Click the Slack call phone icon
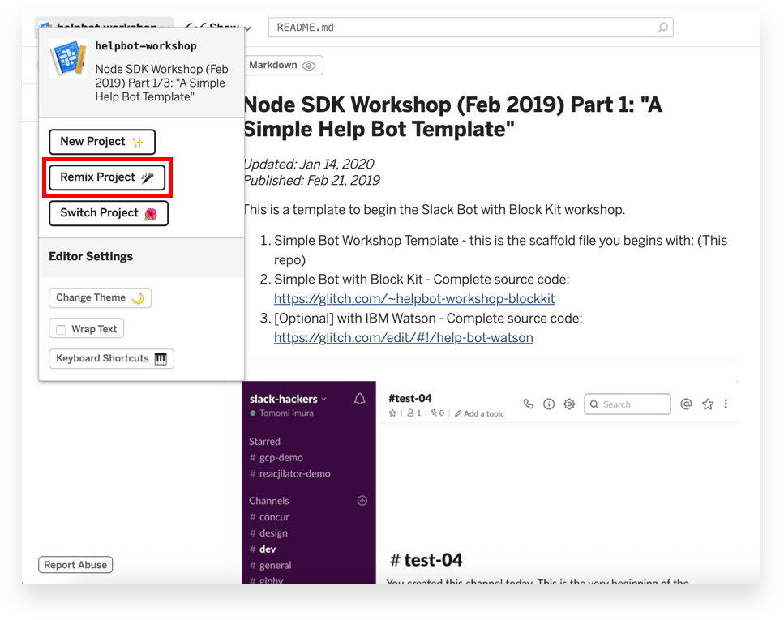 click(x=529, y=404)
